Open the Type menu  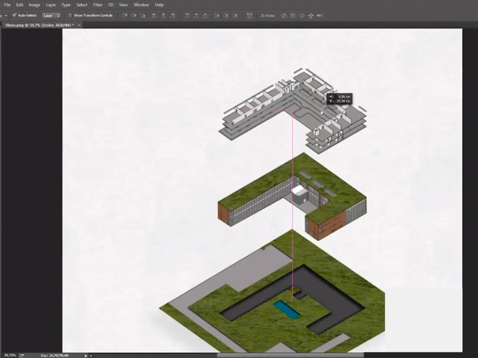click(x=66, y=5)
